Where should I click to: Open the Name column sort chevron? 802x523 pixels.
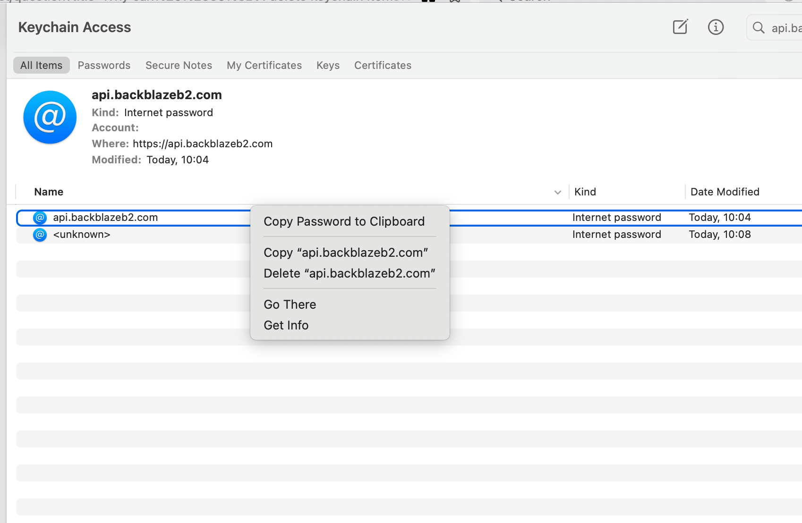point(558,192)
